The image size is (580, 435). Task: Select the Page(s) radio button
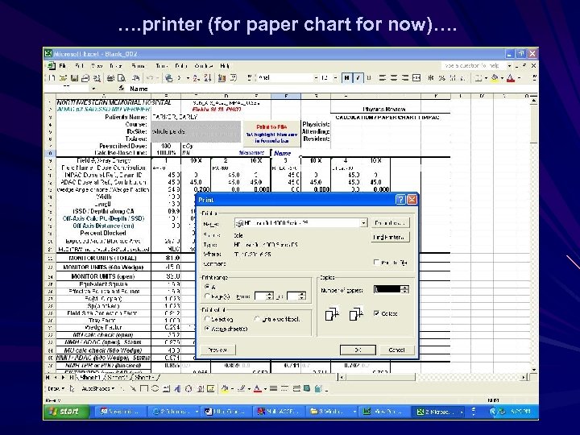[207, 296]
